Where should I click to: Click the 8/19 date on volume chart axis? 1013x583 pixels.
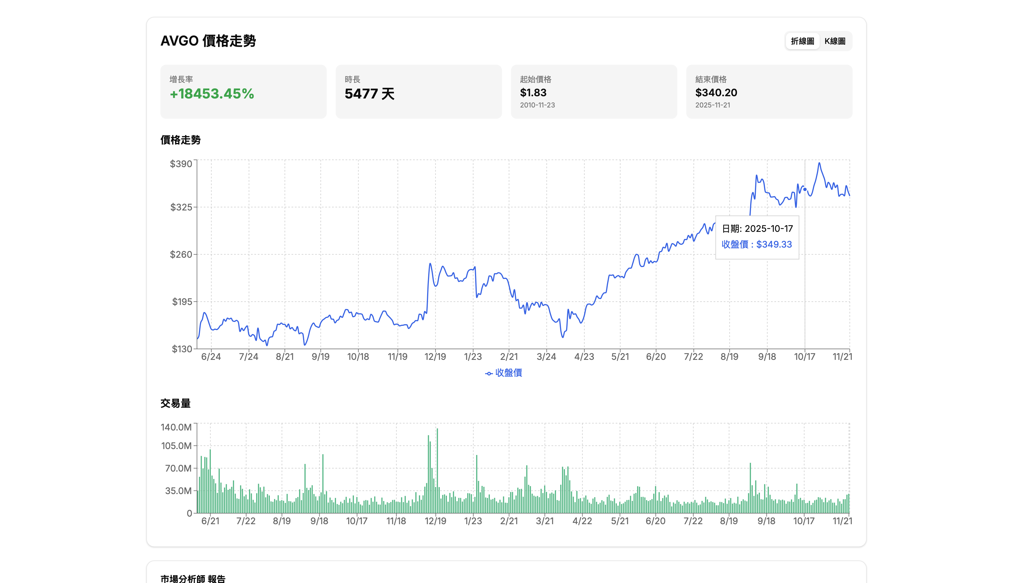tap(282, 521)
